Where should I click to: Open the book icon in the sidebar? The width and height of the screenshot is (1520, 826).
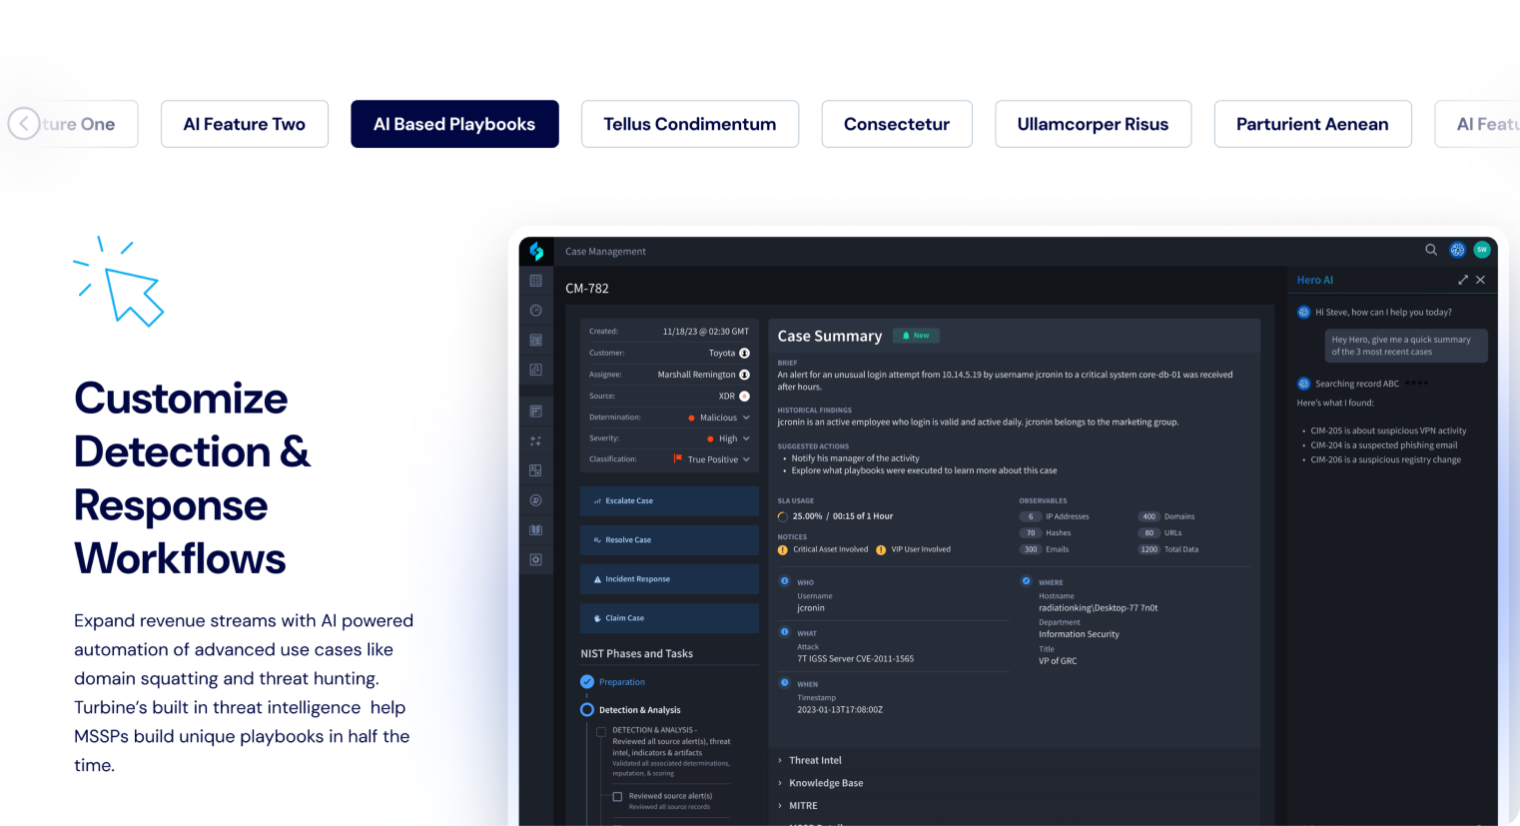(536, 530)
